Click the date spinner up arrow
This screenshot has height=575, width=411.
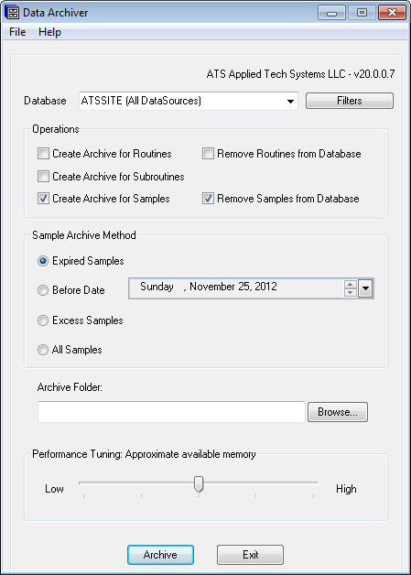pos(351,285)
